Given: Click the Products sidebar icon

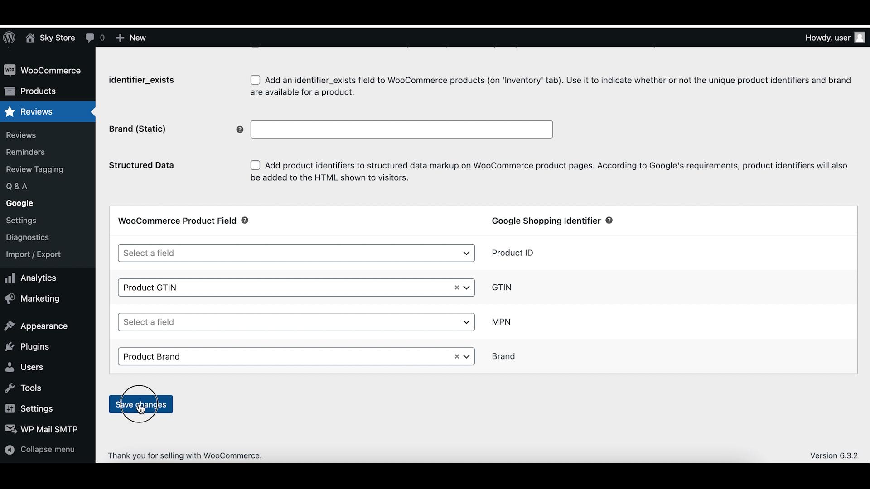Looking at the screenshot, I should click(10, 91).
